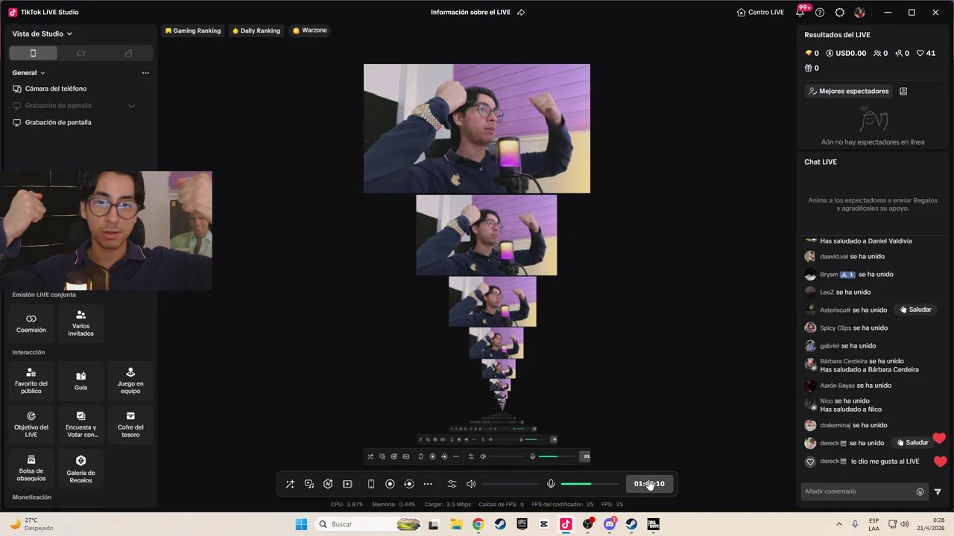
Task: Click the USD0.00 earnings stat
Action: [x=846, y=53]
